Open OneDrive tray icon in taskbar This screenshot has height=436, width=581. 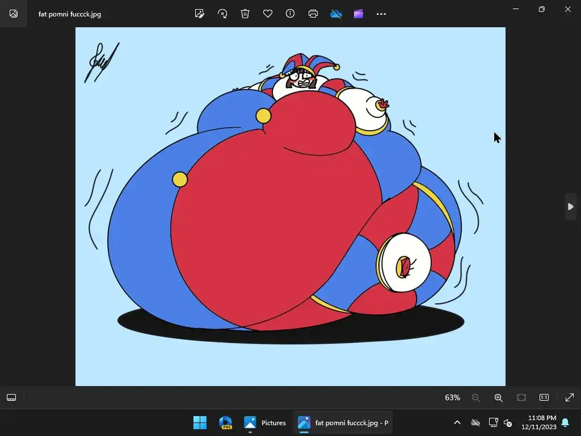(475, 422)
